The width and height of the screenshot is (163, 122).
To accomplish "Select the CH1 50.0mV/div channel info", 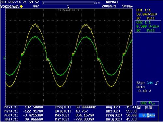I will (147, 14).
